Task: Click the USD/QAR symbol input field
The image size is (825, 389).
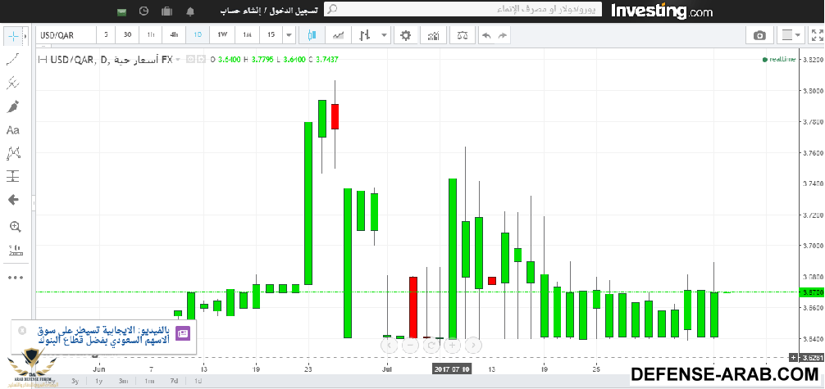Action: click(64, 35)
